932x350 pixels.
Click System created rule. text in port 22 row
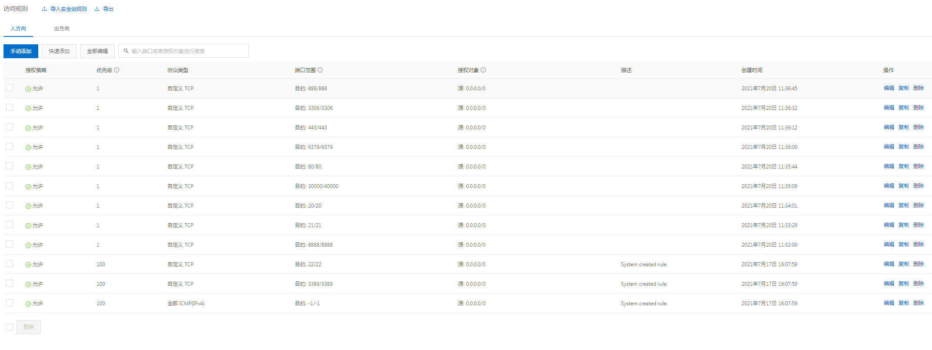(644, 264)
